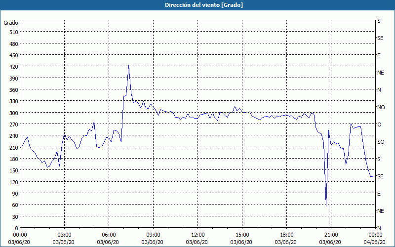The height and width of the screenshot is (247, 395).
Task: Click the 360 y-axis label
Action: click(x=14, y=90)
